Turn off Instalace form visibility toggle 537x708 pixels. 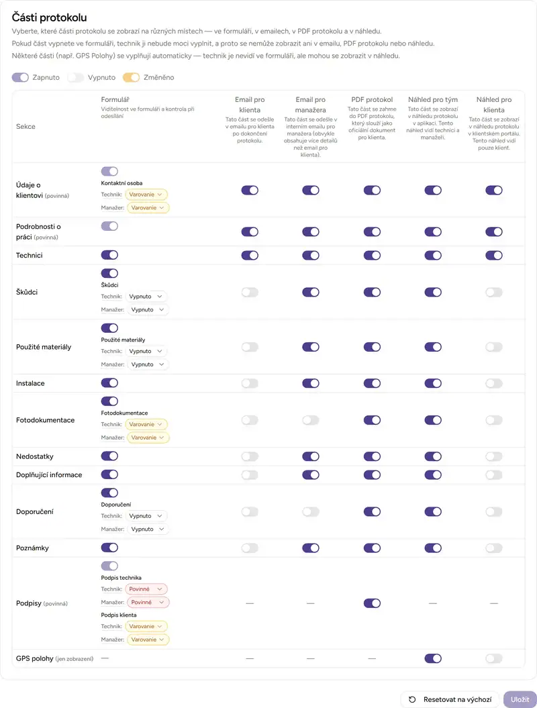click(109, 383)
